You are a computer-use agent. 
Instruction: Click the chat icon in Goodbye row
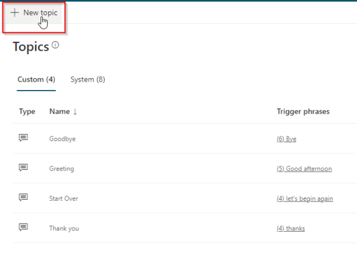point(23,138)
